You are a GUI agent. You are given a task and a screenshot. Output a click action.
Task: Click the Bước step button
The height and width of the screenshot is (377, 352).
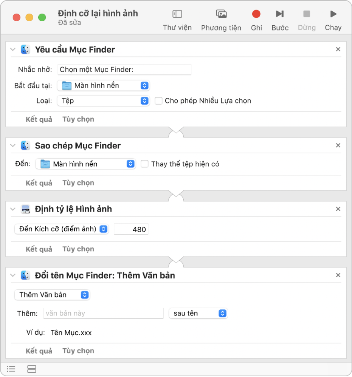click(280, 20)
